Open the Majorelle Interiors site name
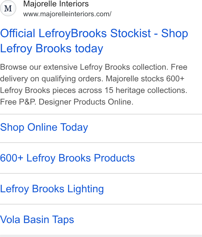202x237 pixels. (56, 4)
